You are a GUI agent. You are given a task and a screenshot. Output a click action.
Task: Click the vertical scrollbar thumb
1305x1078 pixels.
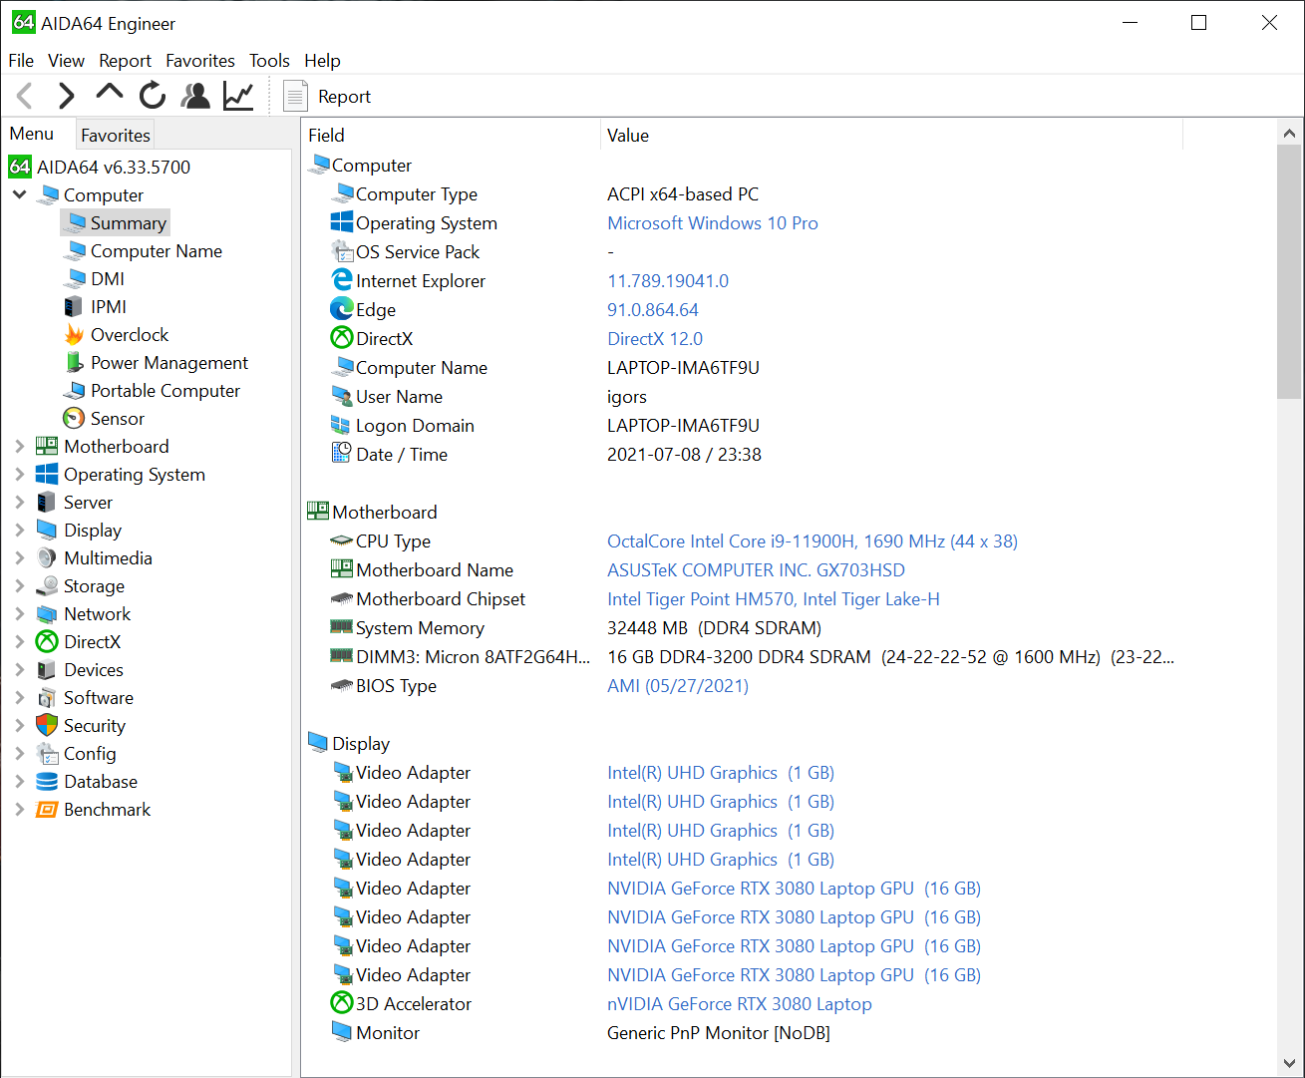(1289, 271)
